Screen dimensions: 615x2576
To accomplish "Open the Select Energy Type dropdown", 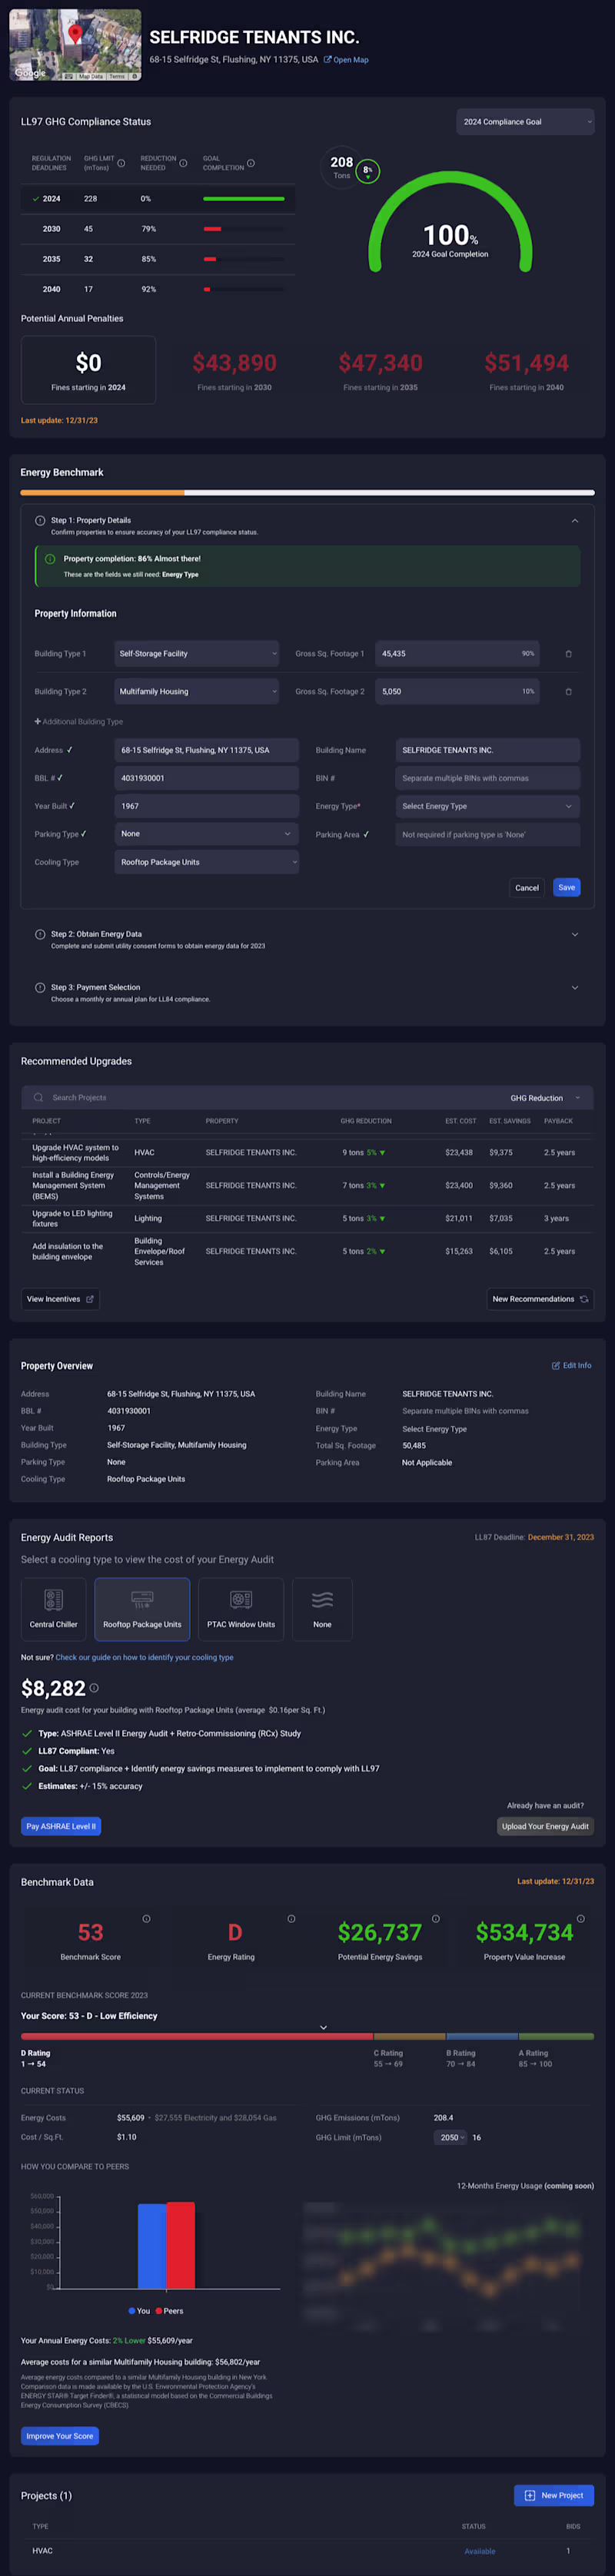I will (x=487, y=806).
